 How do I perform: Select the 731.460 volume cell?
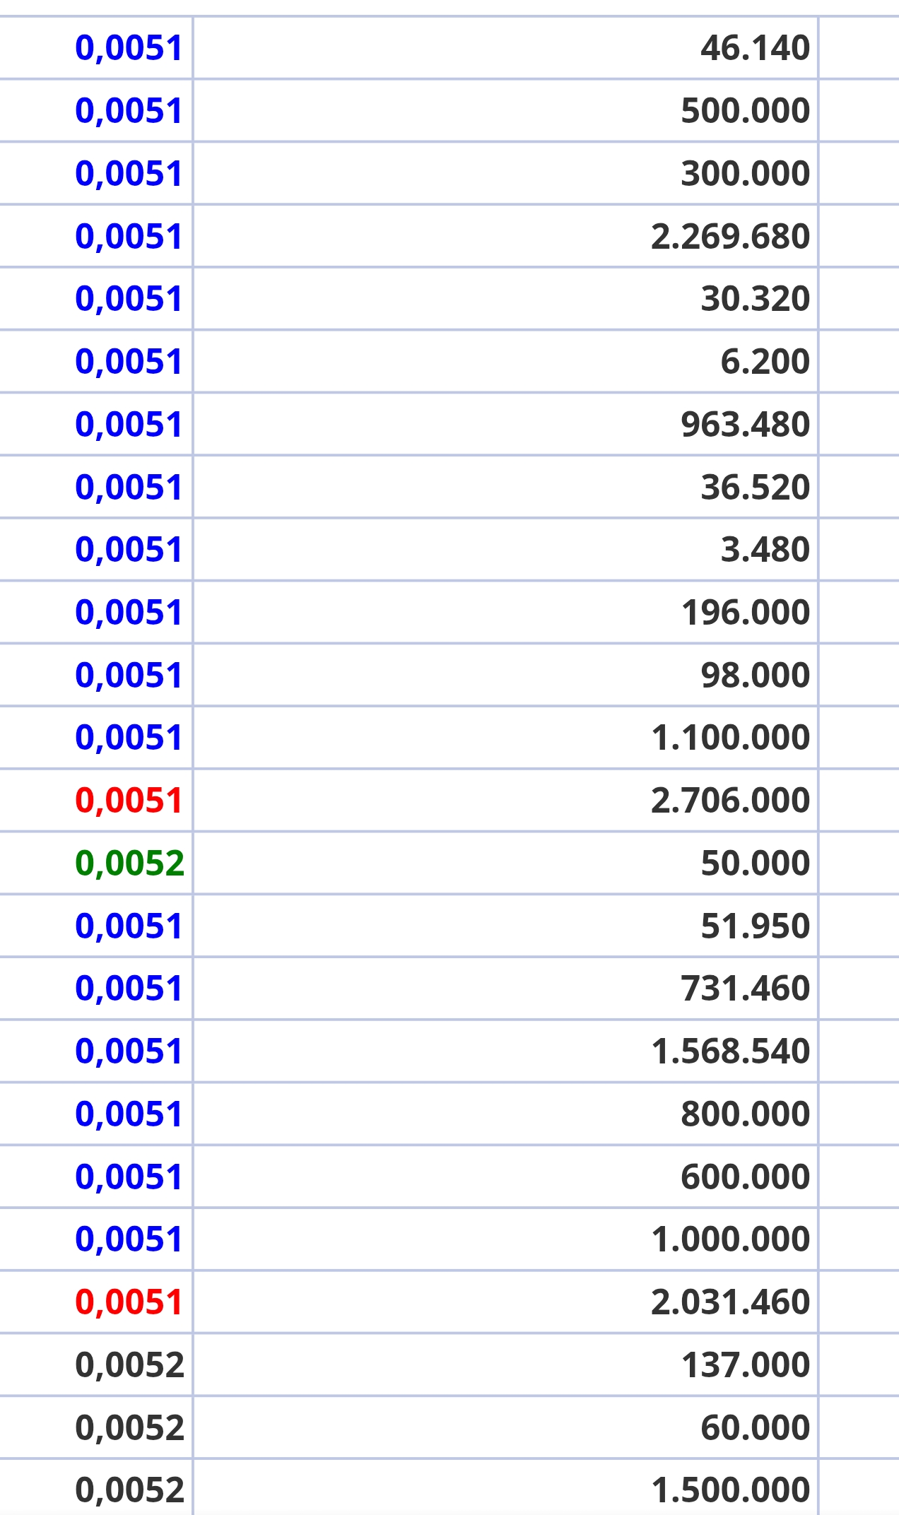point(505,989)
